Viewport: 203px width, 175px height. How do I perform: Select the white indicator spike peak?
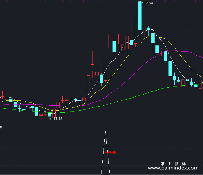pyautogui.click(x=105, y=132)
